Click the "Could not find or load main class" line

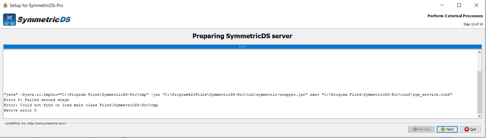click(81, 105)
